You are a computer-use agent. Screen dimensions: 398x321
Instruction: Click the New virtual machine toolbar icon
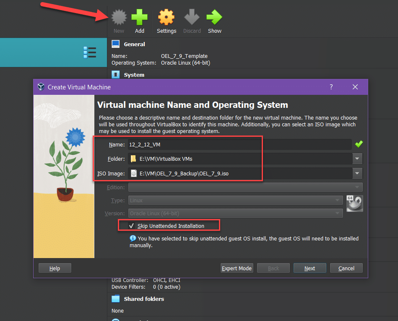click(x=119, y=18)
